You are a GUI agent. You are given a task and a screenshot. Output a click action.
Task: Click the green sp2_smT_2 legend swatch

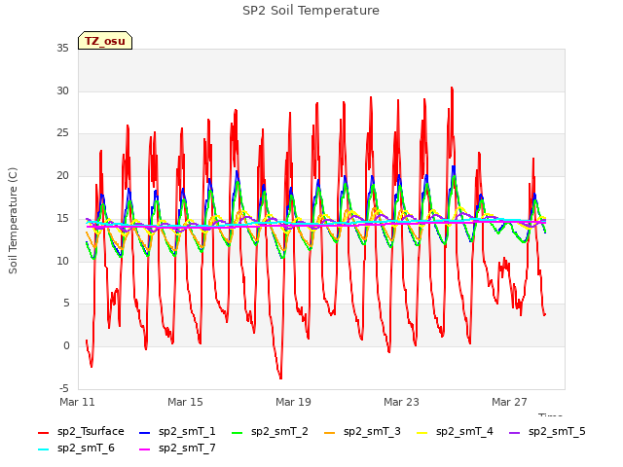238,433
